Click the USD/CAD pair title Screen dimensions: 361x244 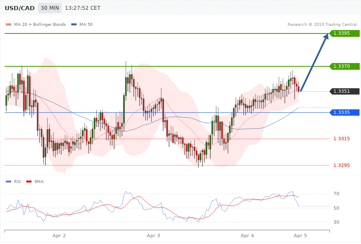[20, 8]
